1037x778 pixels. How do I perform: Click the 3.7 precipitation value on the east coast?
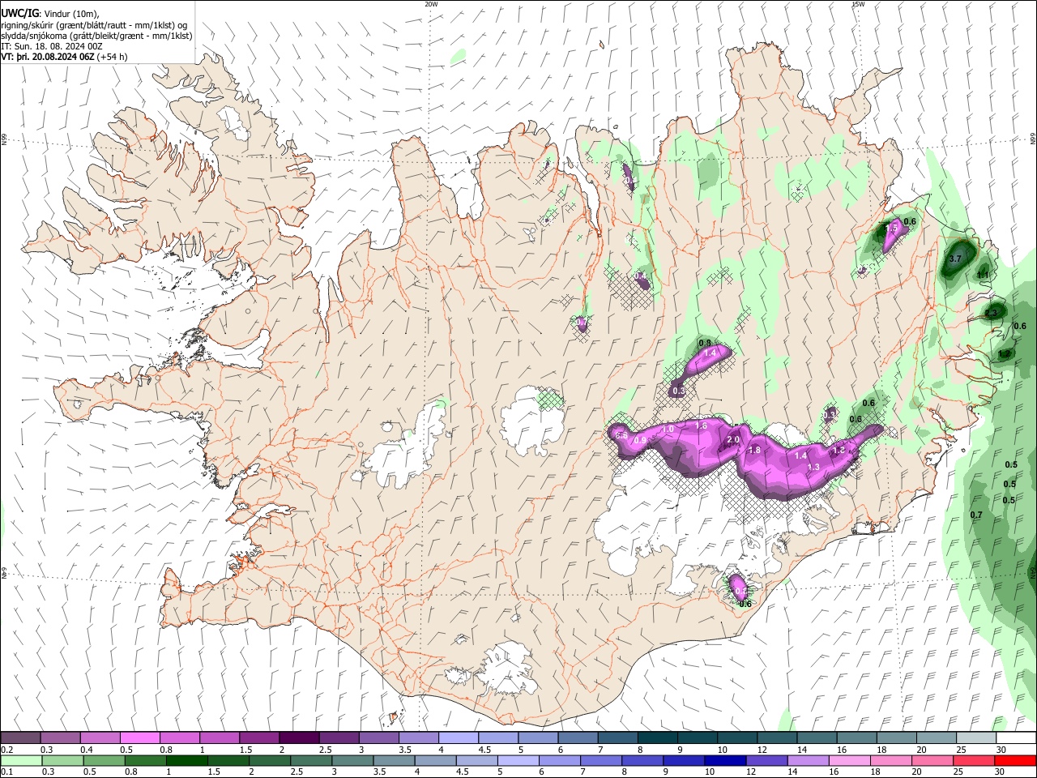pyautogui.click(x=954, y=259)
